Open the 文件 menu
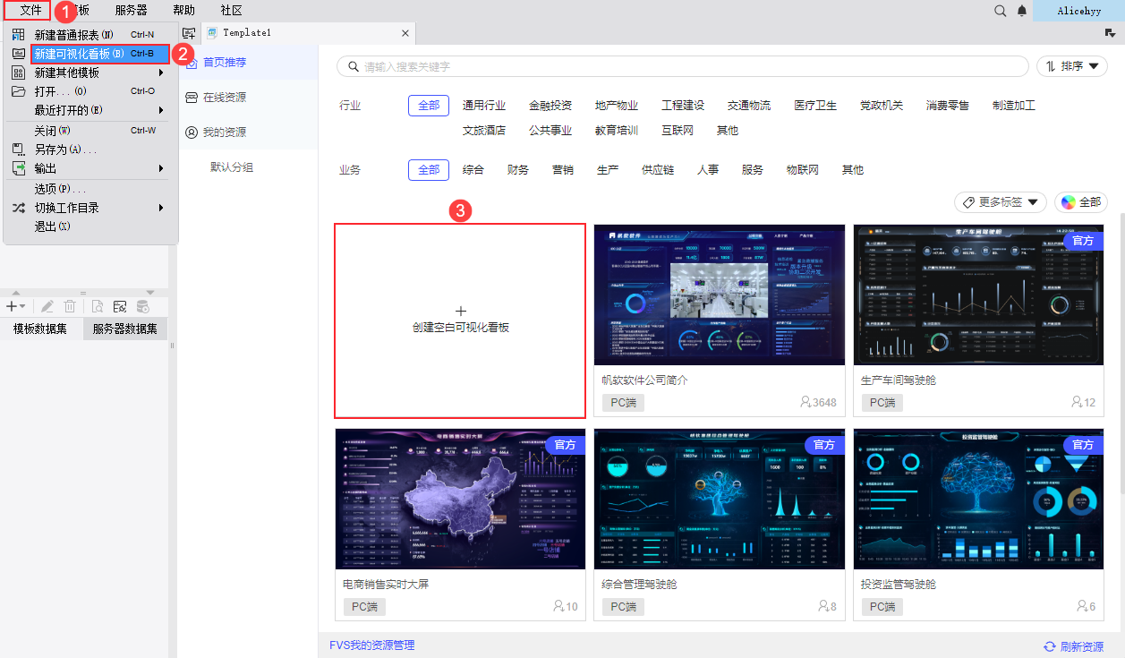Image resolution: width=1125 pixels, height=658 pixels. [x=30, y=10]
